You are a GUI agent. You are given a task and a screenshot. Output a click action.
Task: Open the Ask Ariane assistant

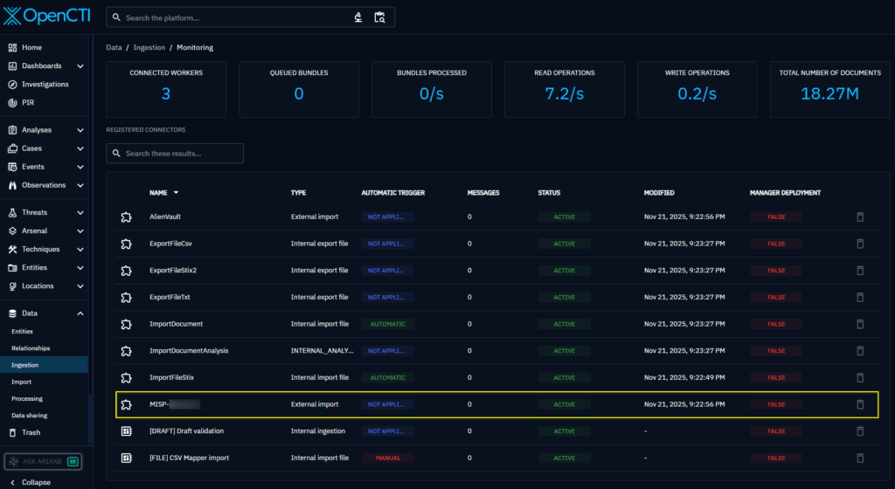pos(43,461)
